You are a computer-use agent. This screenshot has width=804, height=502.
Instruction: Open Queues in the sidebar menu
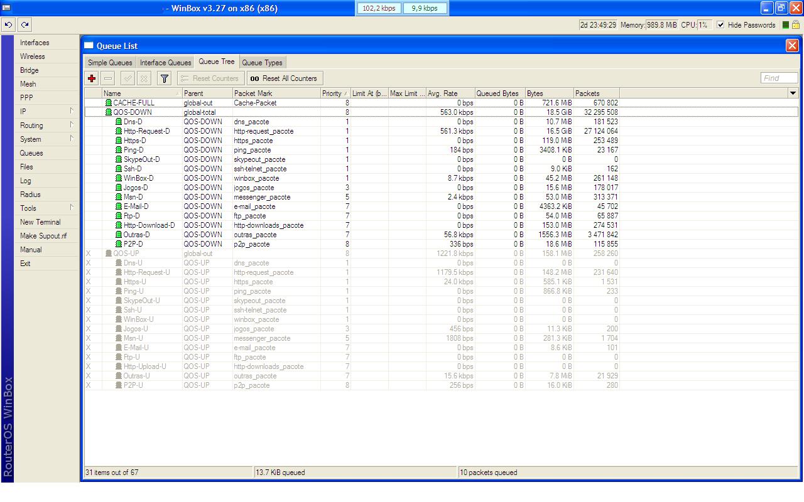[31, 153]
